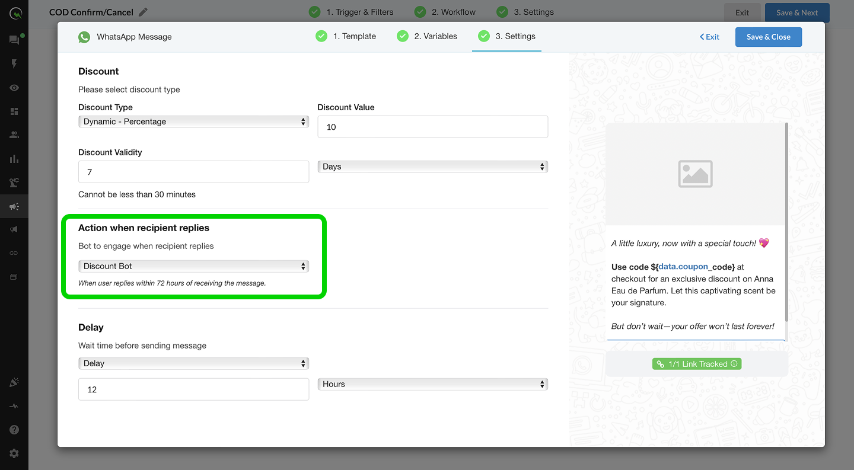Viewport: 854px width, 470px height.
Task: Click the lightning bolt icon in the sidebar
Action: pos(14,64)
